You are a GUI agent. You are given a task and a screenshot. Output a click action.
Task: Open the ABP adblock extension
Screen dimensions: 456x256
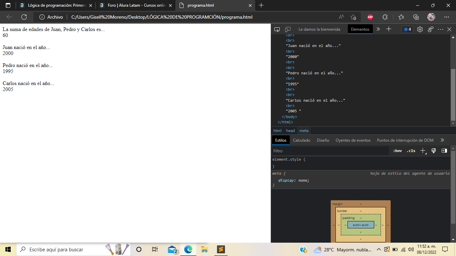370,17
